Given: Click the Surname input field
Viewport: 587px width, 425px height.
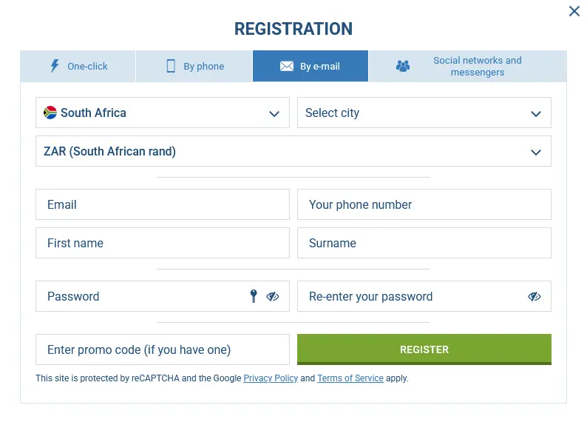Looking at the screenshot, I should pyautogui.click(x=424, y=243).
